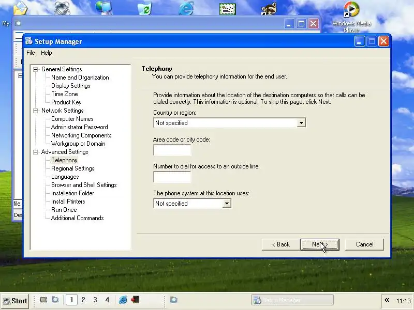The height and width of the screenshot is (310, 414).
Task: Click the Cancel button
Action: point(365,244)
